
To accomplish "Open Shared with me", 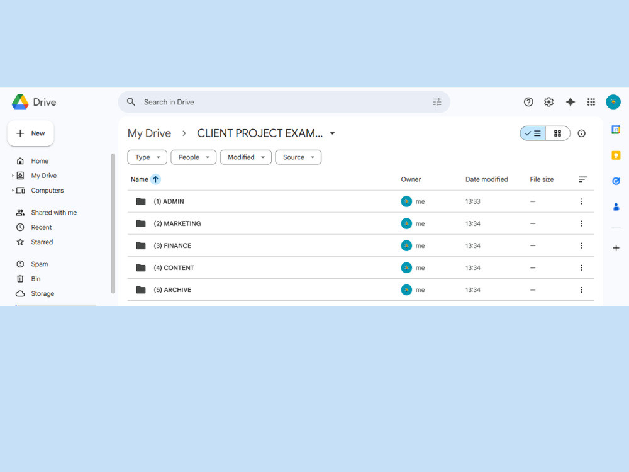I will 53,213.
